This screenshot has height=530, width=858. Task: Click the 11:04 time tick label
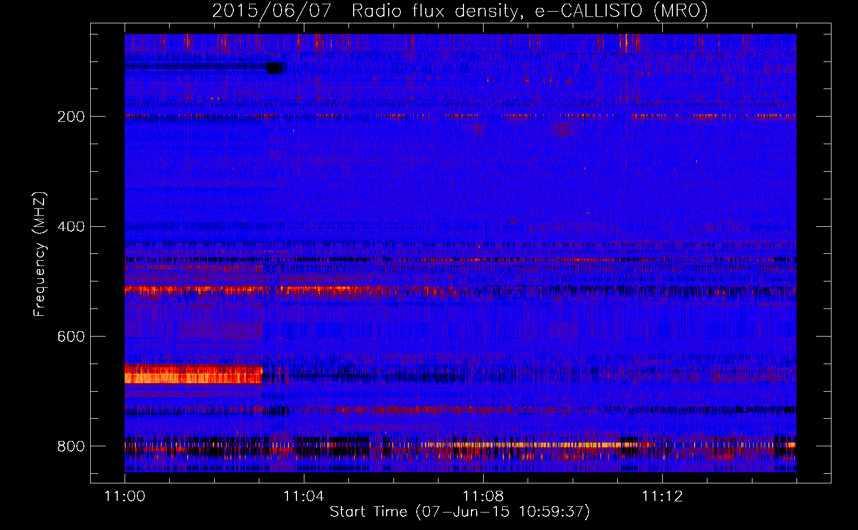click(x=304, y=497)
